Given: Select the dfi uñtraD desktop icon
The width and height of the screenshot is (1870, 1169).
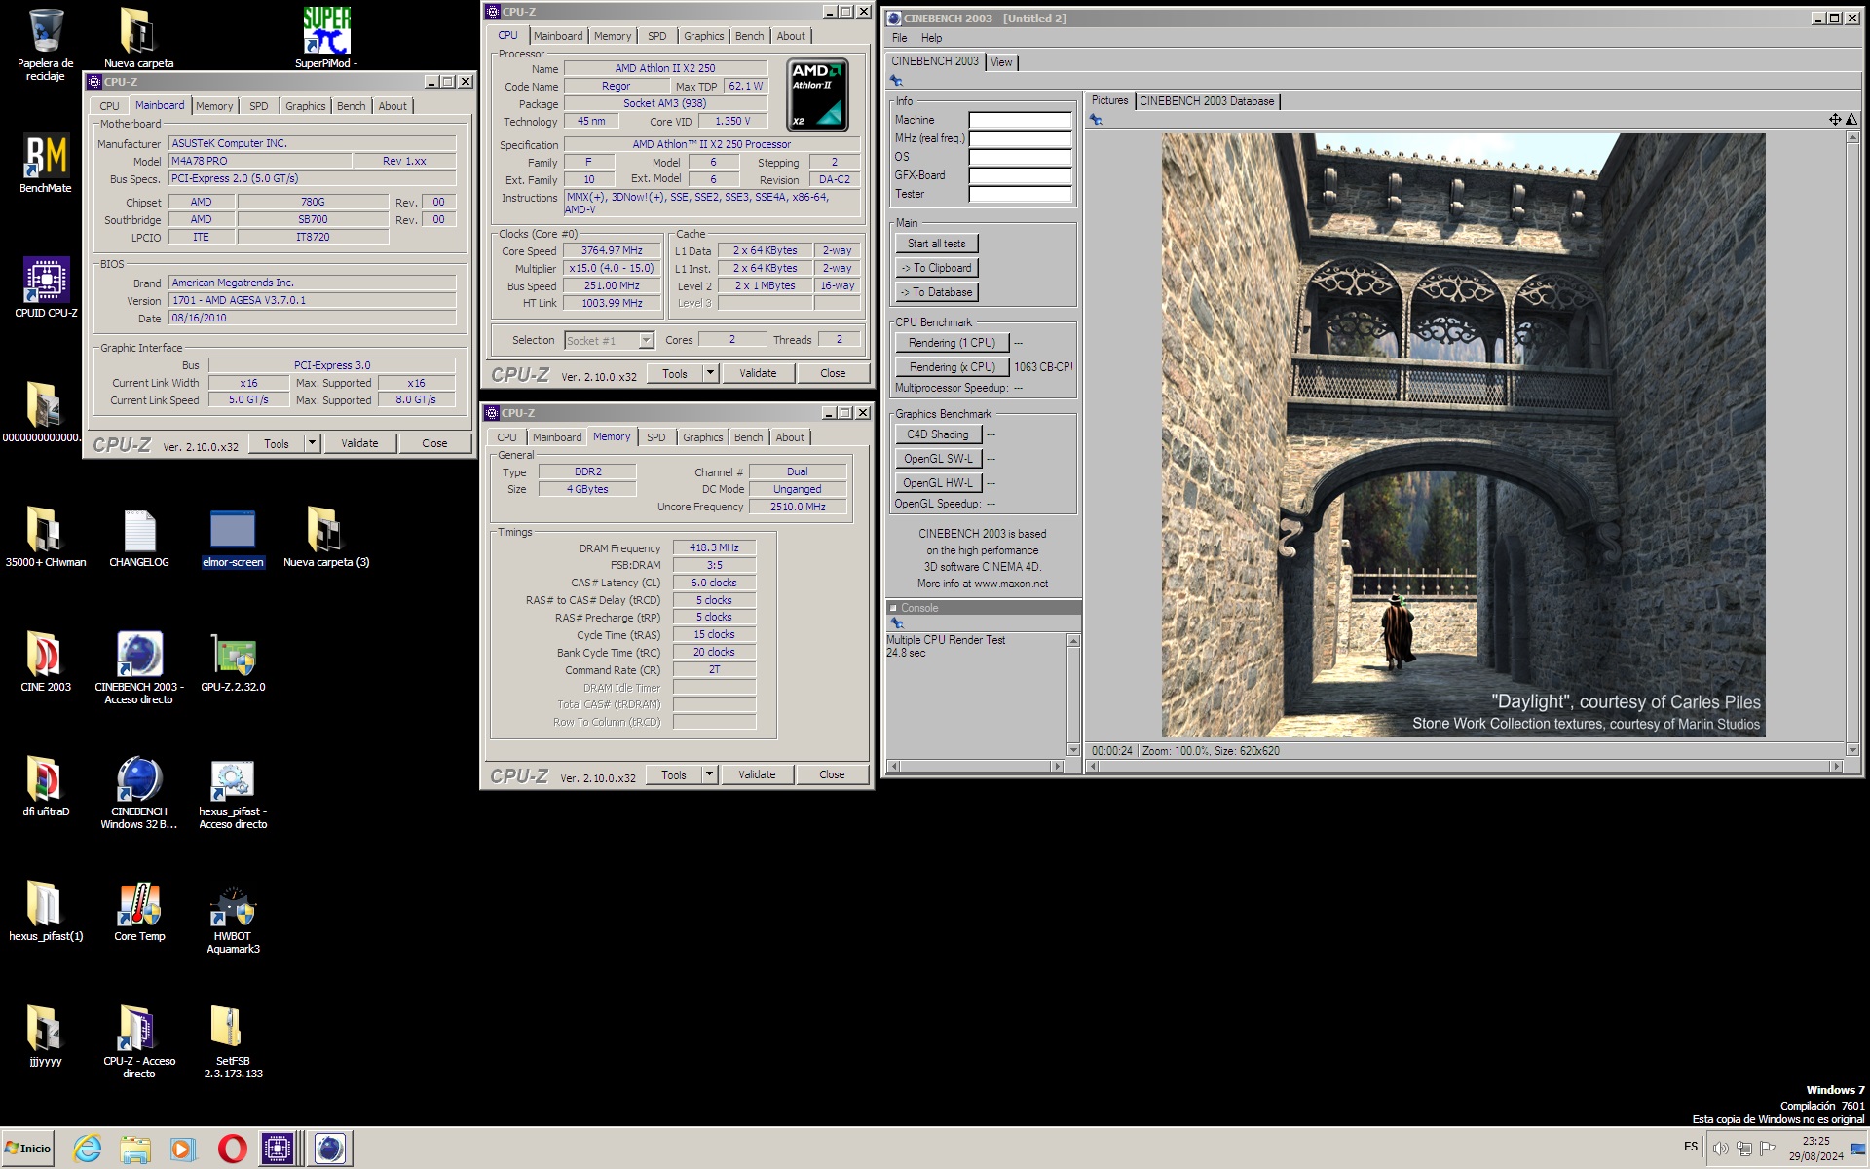Looking at the screenshot, I should [46, 786].
